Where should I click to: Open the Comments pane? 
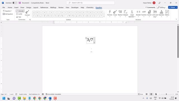click(150, 7)
